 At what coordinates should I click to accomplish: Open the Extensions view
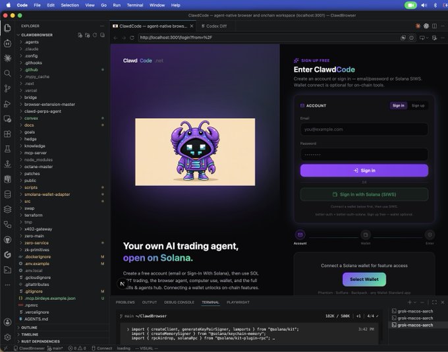point(7,134)
